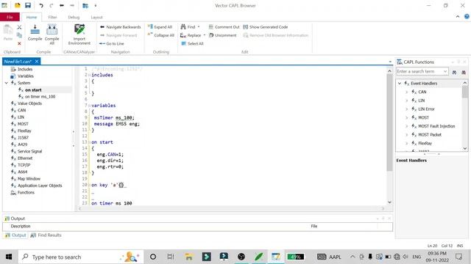Click the taskbar search box

coord(80,257)
